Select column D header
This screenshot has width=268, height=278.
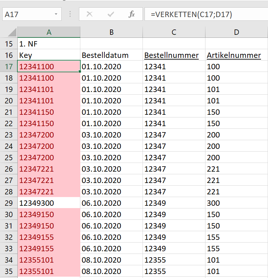coord(236,32)
